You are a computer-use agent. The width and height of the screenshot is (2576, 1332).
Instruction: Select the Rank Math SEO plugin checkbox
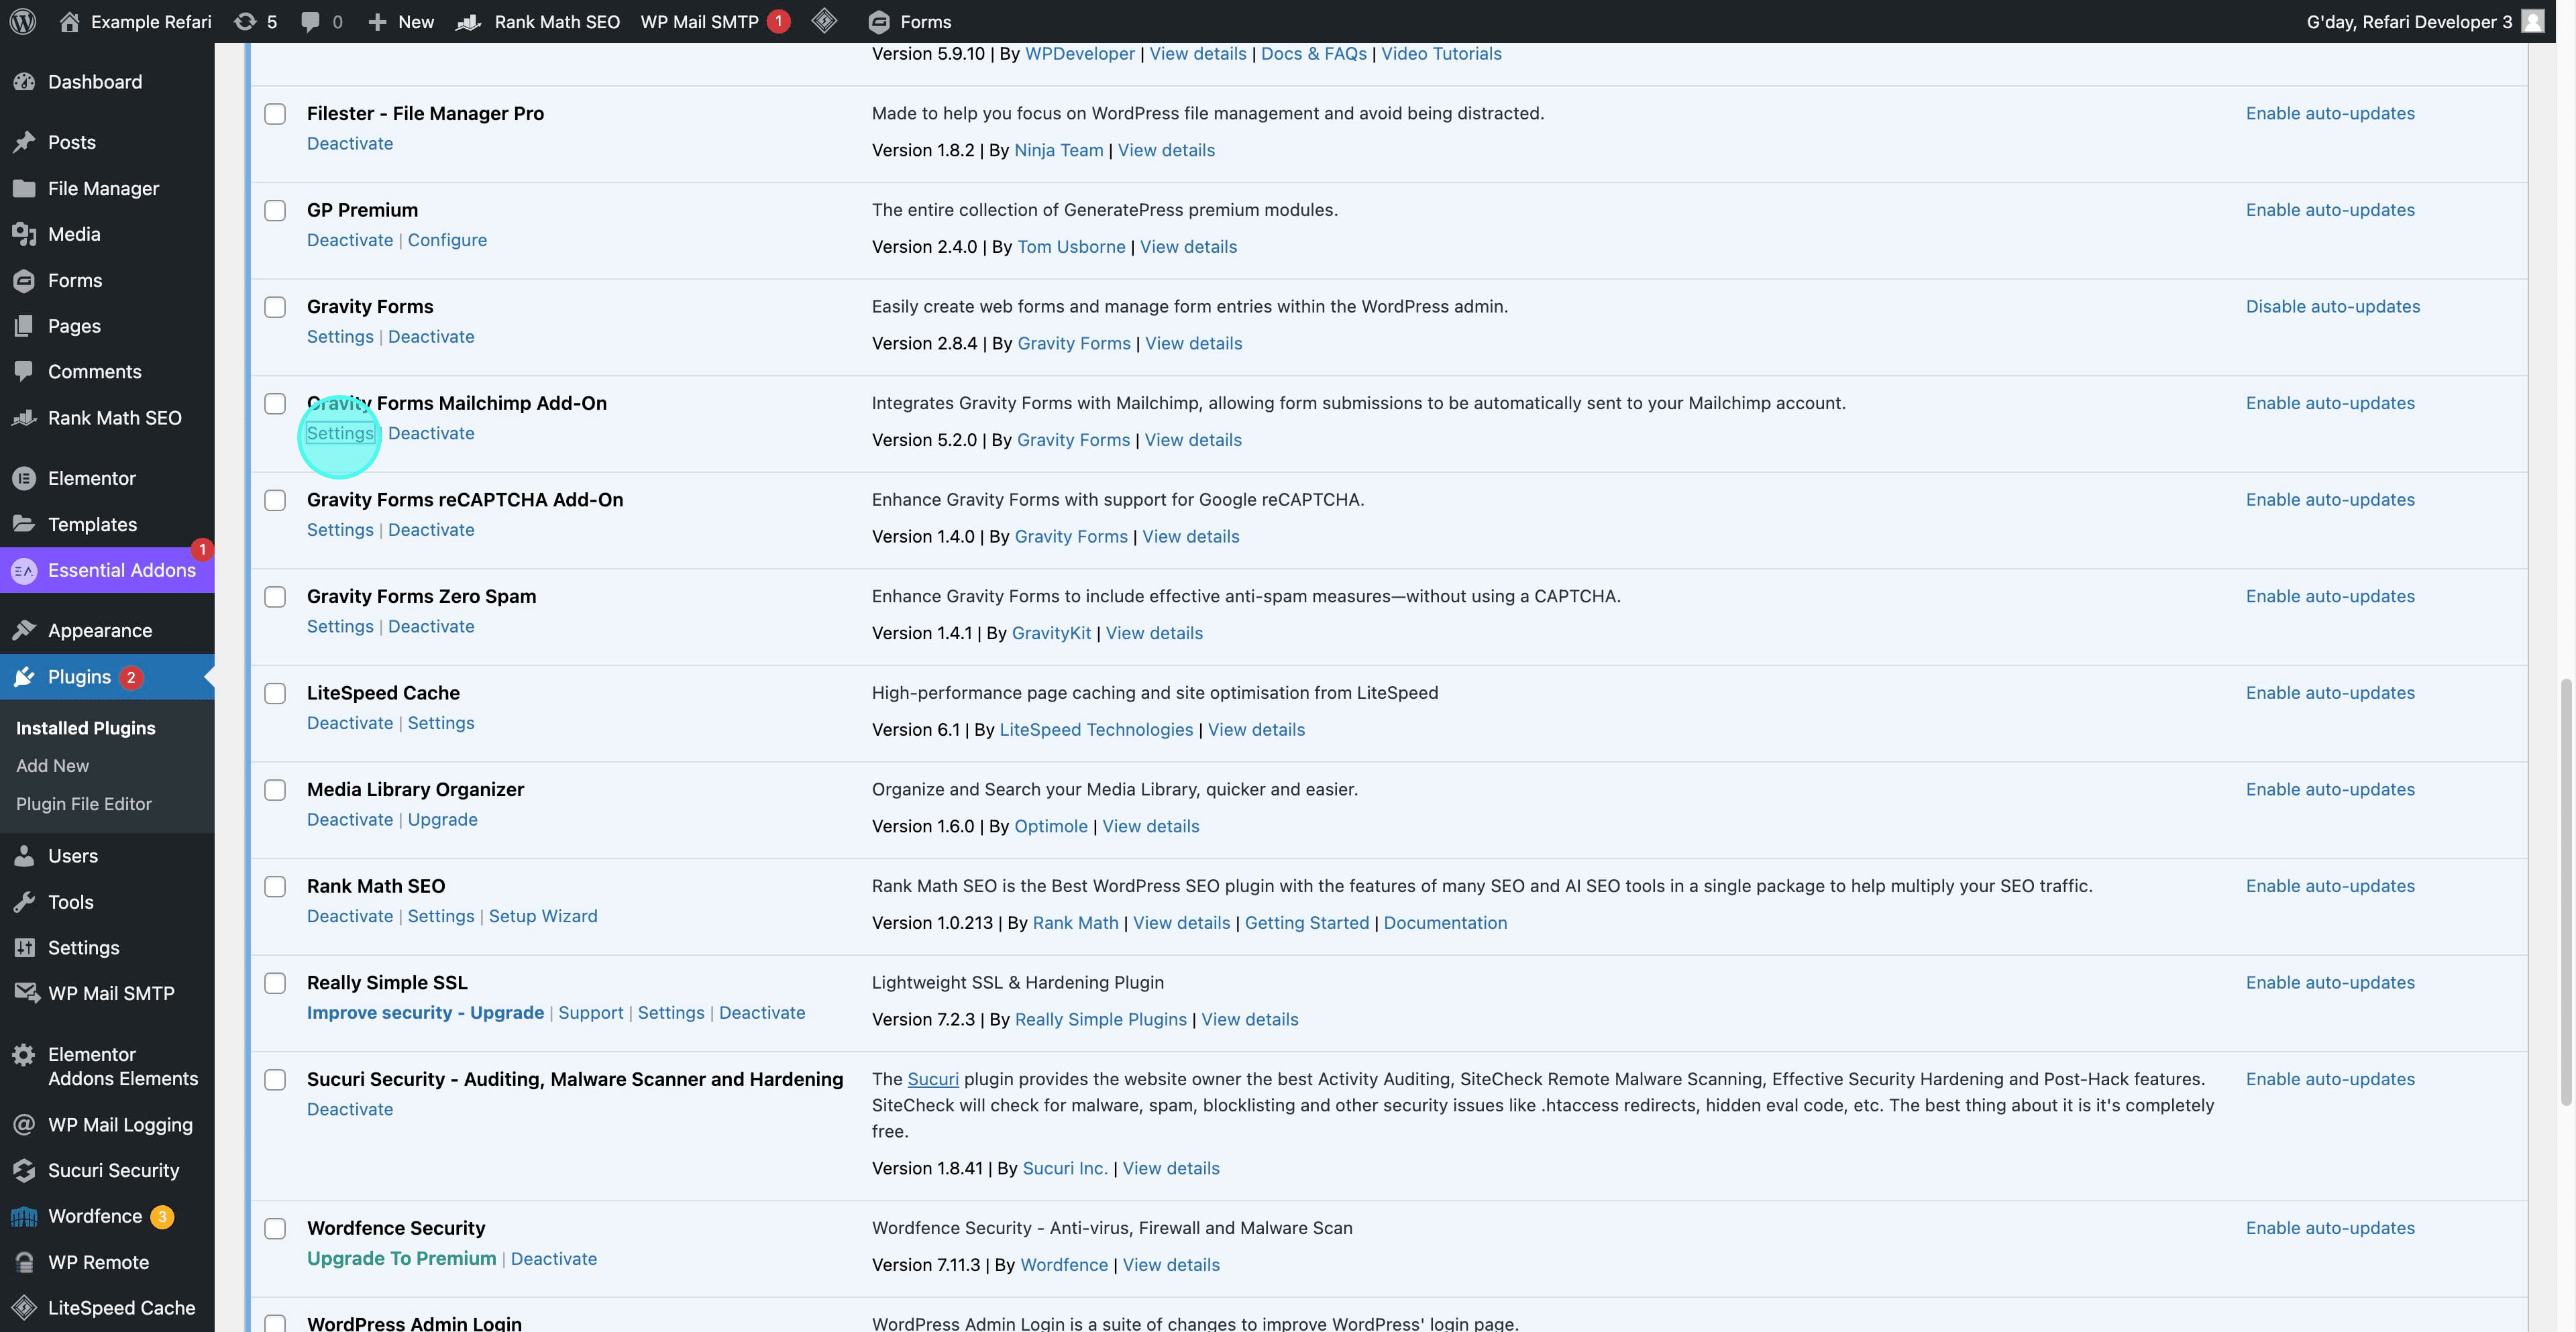[275, 887]
